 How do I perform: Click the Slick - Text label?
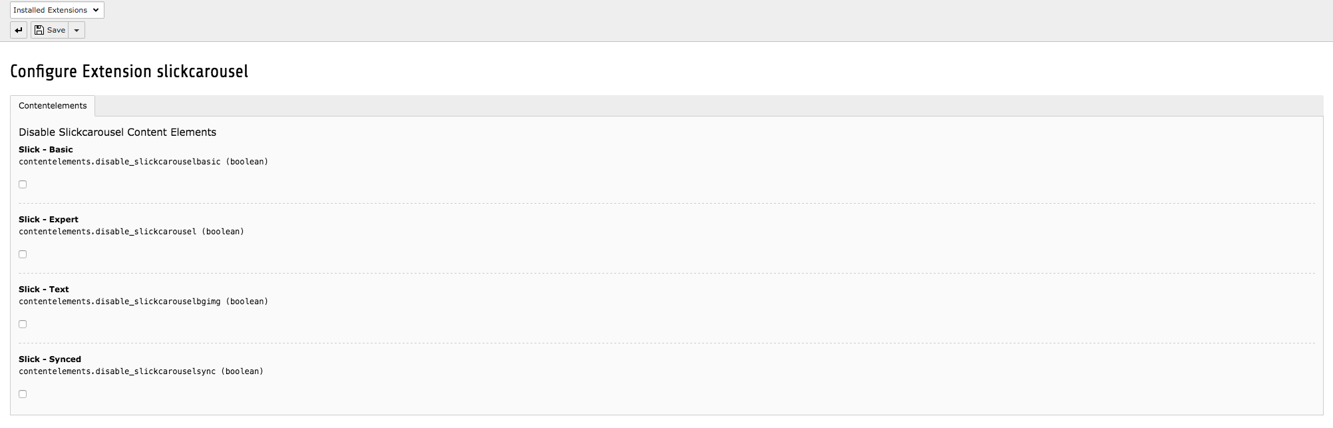(x=44, y=290)
